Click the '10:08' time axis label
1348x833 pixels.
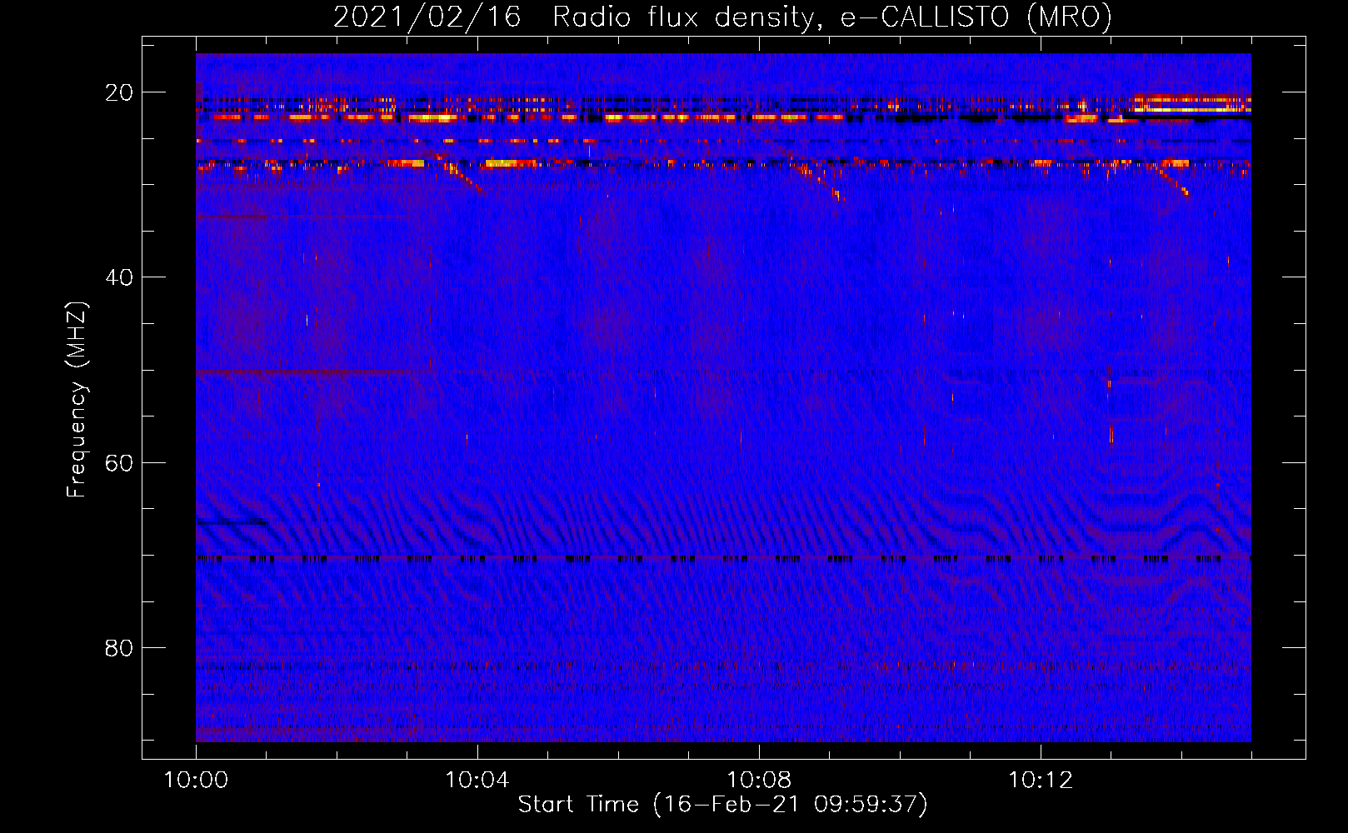click(758, 781)
